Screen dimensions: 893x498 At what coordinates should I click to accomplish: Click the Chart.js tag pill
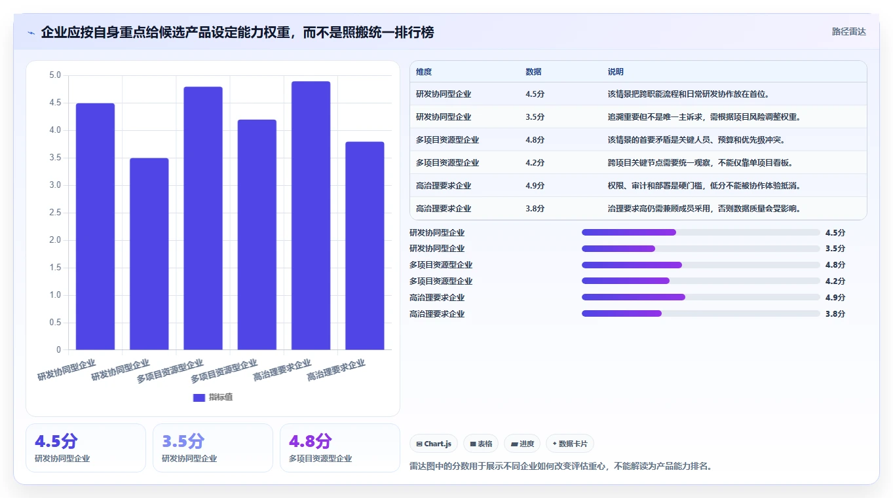434,444
